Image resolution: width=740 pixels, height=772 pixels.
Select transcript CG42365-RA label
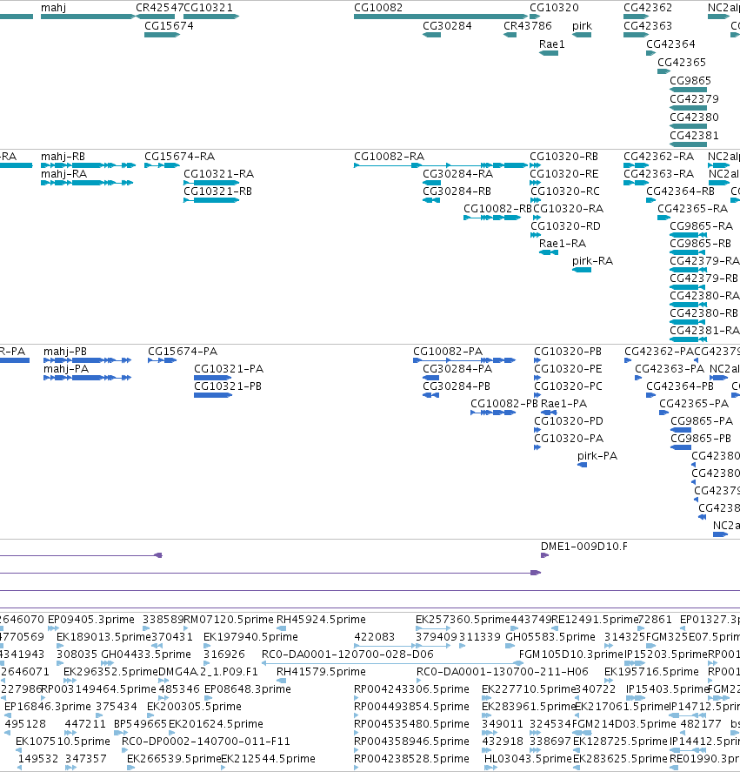click(x=692, y=208)
